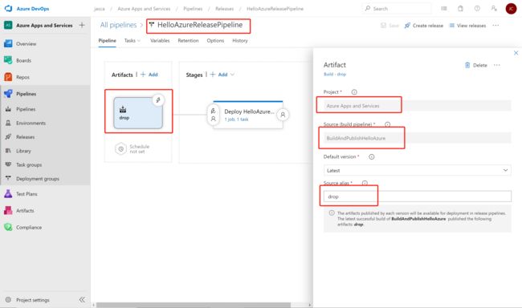The width and height of the screenshot is (522, 308).
Task: Edit the HelloAzureReleasePipeline name
Action: (200, 25)
